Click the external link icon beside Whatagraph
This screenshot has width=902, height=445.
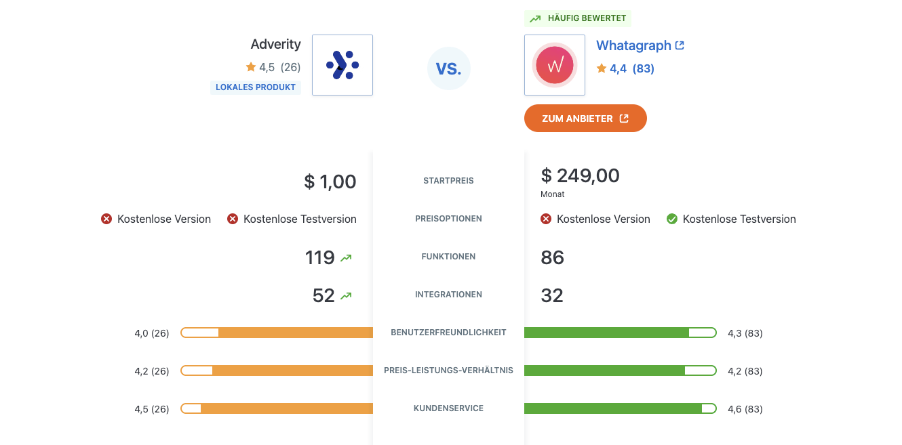click(x=680, y=45)
